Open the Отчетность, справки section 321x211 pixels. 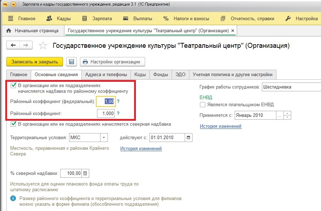[x=247, y=19]
